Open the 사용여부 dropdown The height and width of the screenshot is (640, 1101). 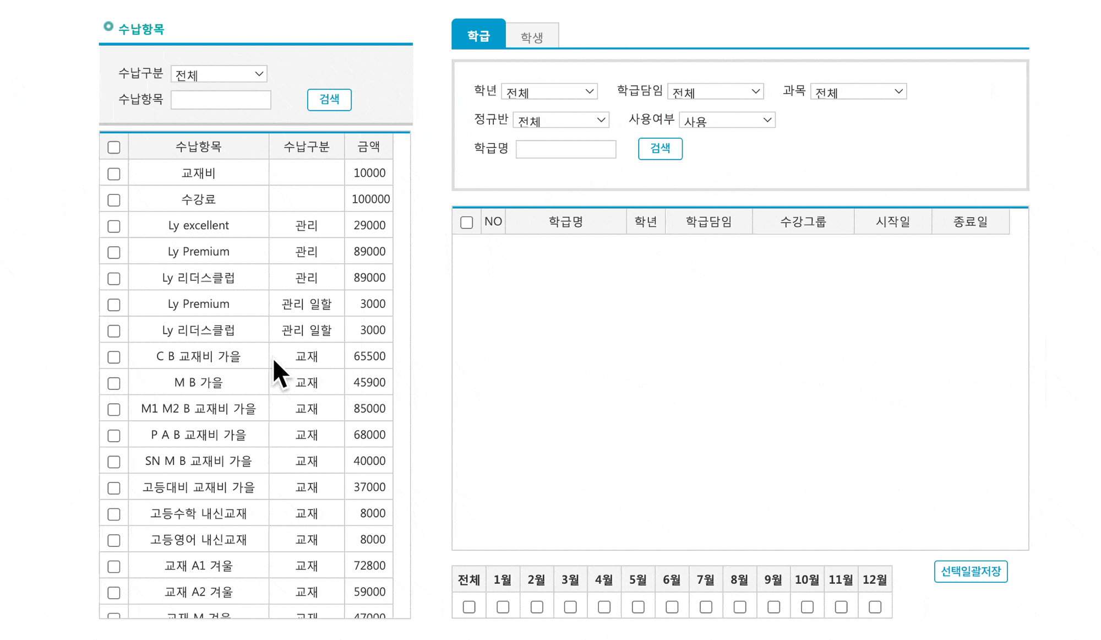pos(727,120)
